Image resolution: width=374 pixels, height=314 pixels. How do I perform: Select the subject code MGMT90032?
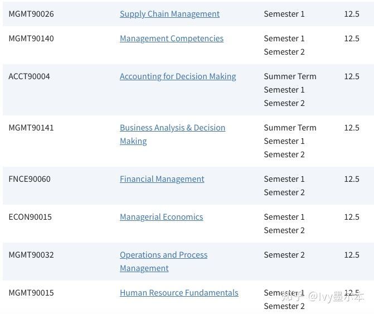(x=31, y=255)
